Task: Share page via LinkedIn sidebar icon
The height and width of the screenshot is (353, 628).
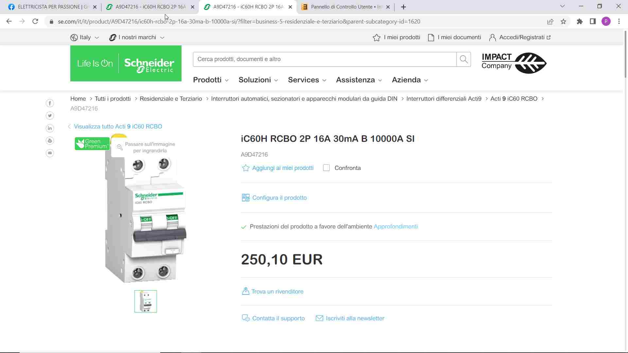Action: [50, 128]
